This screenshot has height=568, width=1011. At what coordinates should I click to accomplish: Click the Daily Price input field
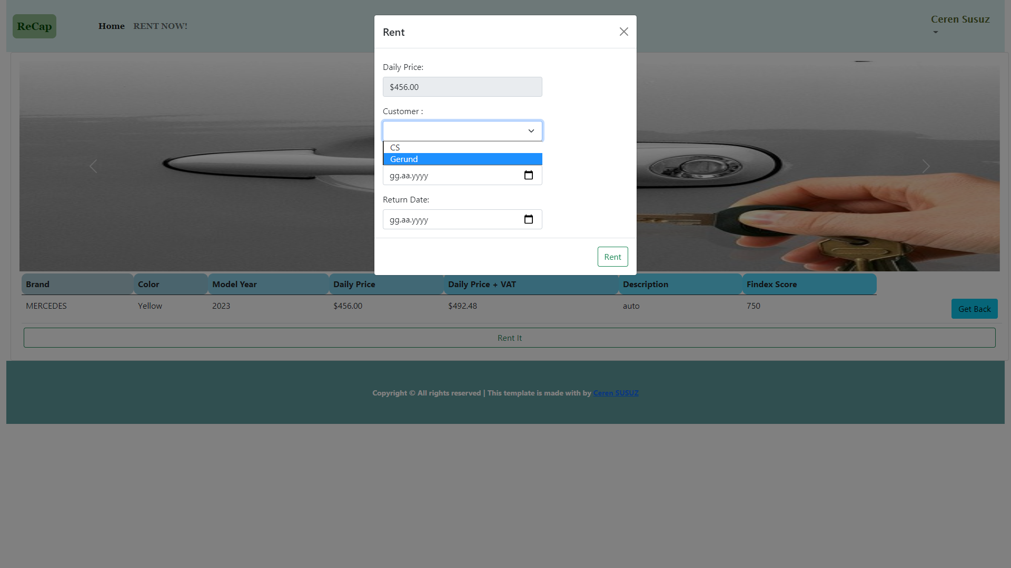462,87
